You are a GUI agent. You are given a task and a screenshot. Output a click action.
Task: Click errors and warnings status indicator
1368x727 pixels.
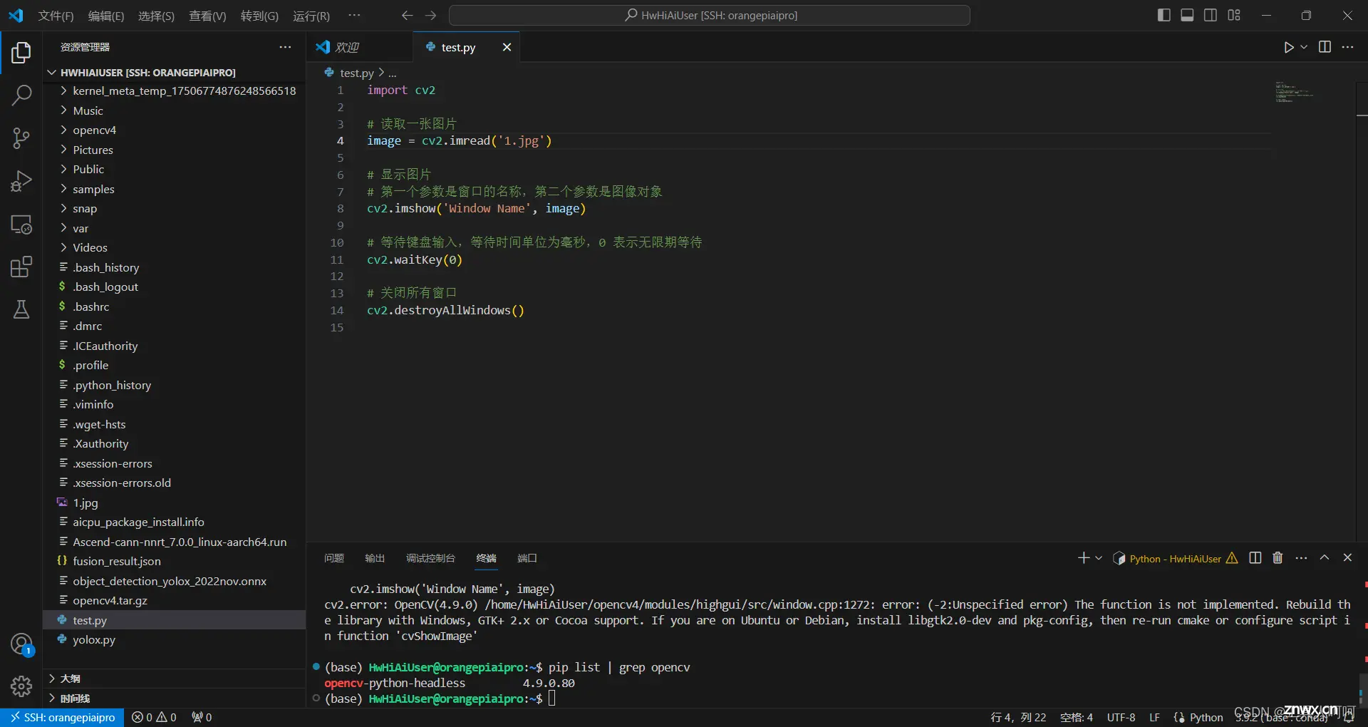click(154, 718)
